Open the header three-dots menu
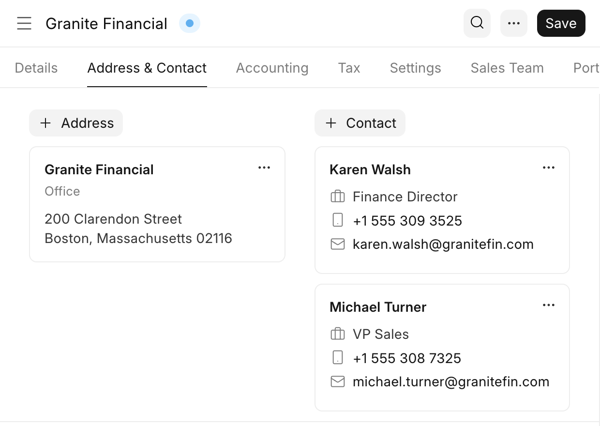600x426 pixels. pos(514,23)
